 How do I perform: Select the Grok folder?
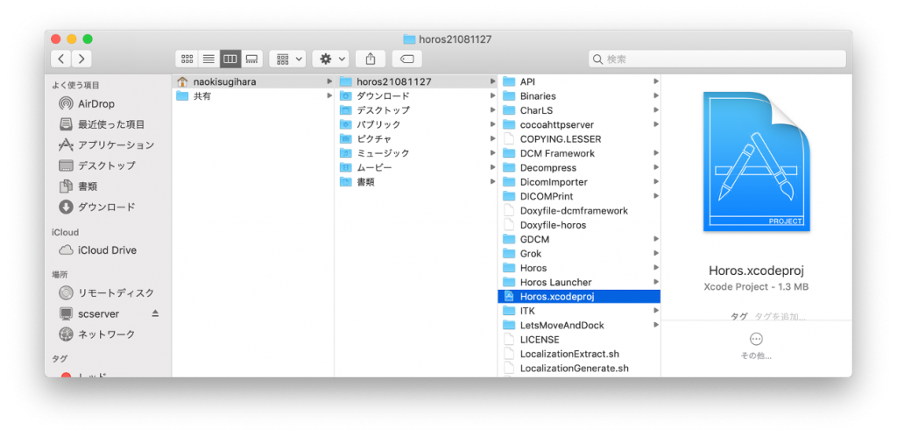580,254
